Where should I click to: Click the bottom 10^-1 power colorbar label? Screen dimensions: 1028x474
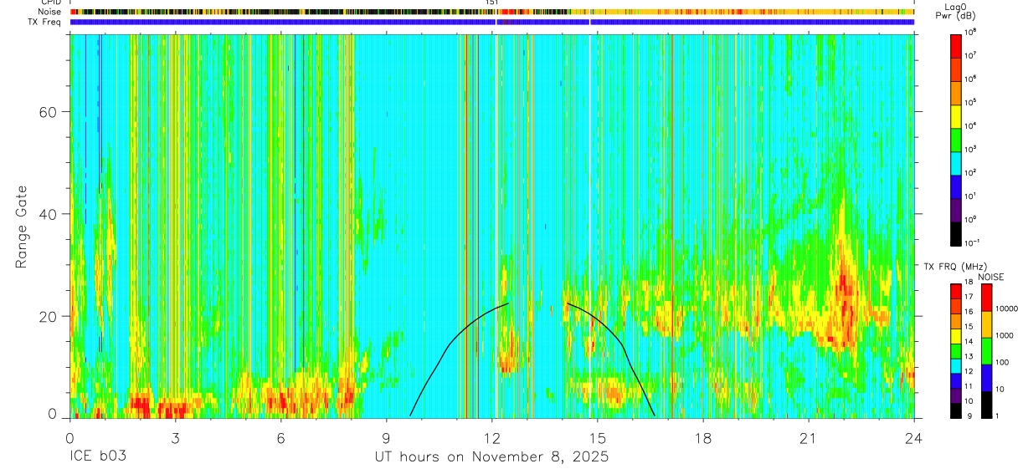tap(972, 242)
